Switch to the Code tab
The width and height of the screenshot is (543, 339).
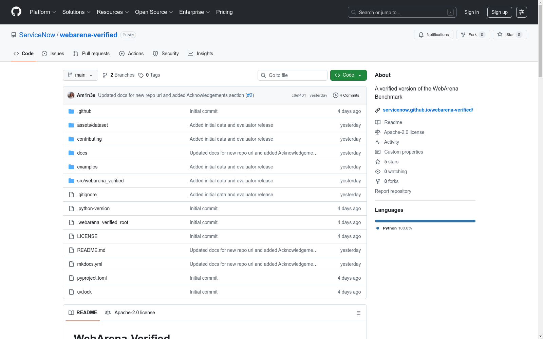pyautogui.click(x=24, y=54)
